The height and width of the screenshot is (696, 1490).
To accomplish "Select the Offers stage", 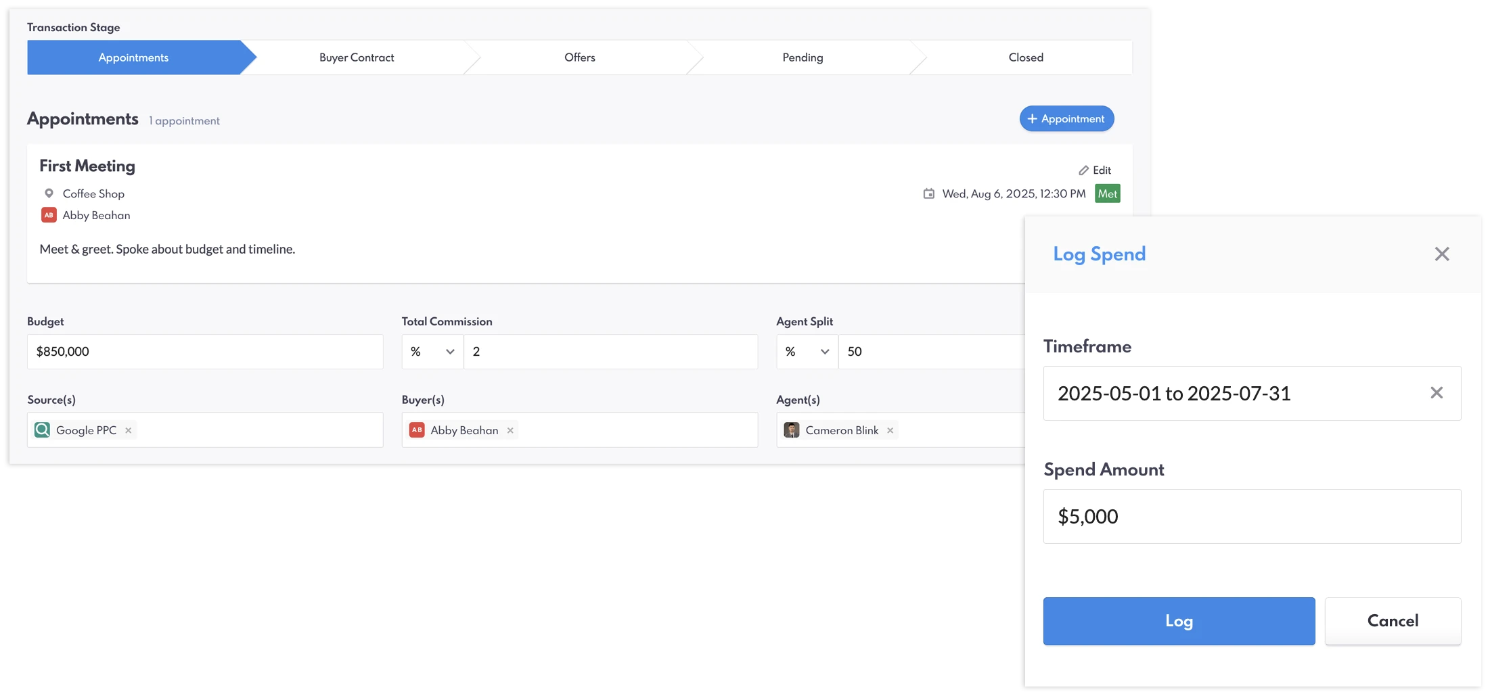I will pyautogui.click(x=580, y=57).
